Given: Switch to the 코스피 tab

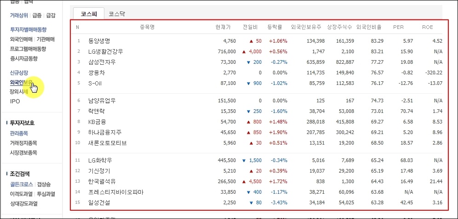Looking at the screenshot, I should click(88, 14).
